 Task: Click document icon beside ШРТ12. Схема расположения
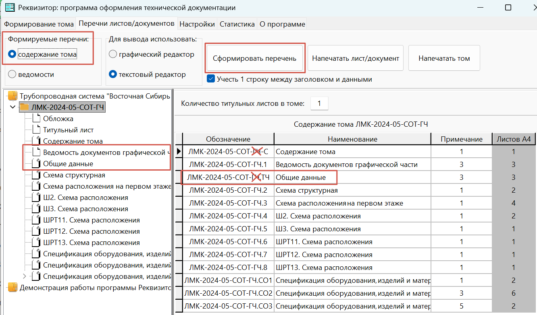click(x=37, y=231)
